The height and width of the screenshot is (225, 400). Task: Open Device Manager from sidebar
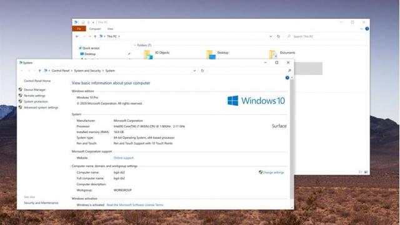click(35, 90)
